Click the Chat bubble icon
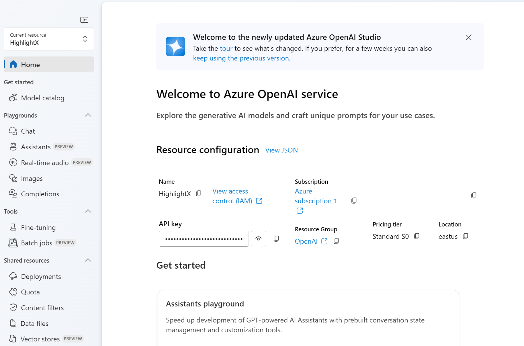Screen dimensions: 524x346 point(13,131)
